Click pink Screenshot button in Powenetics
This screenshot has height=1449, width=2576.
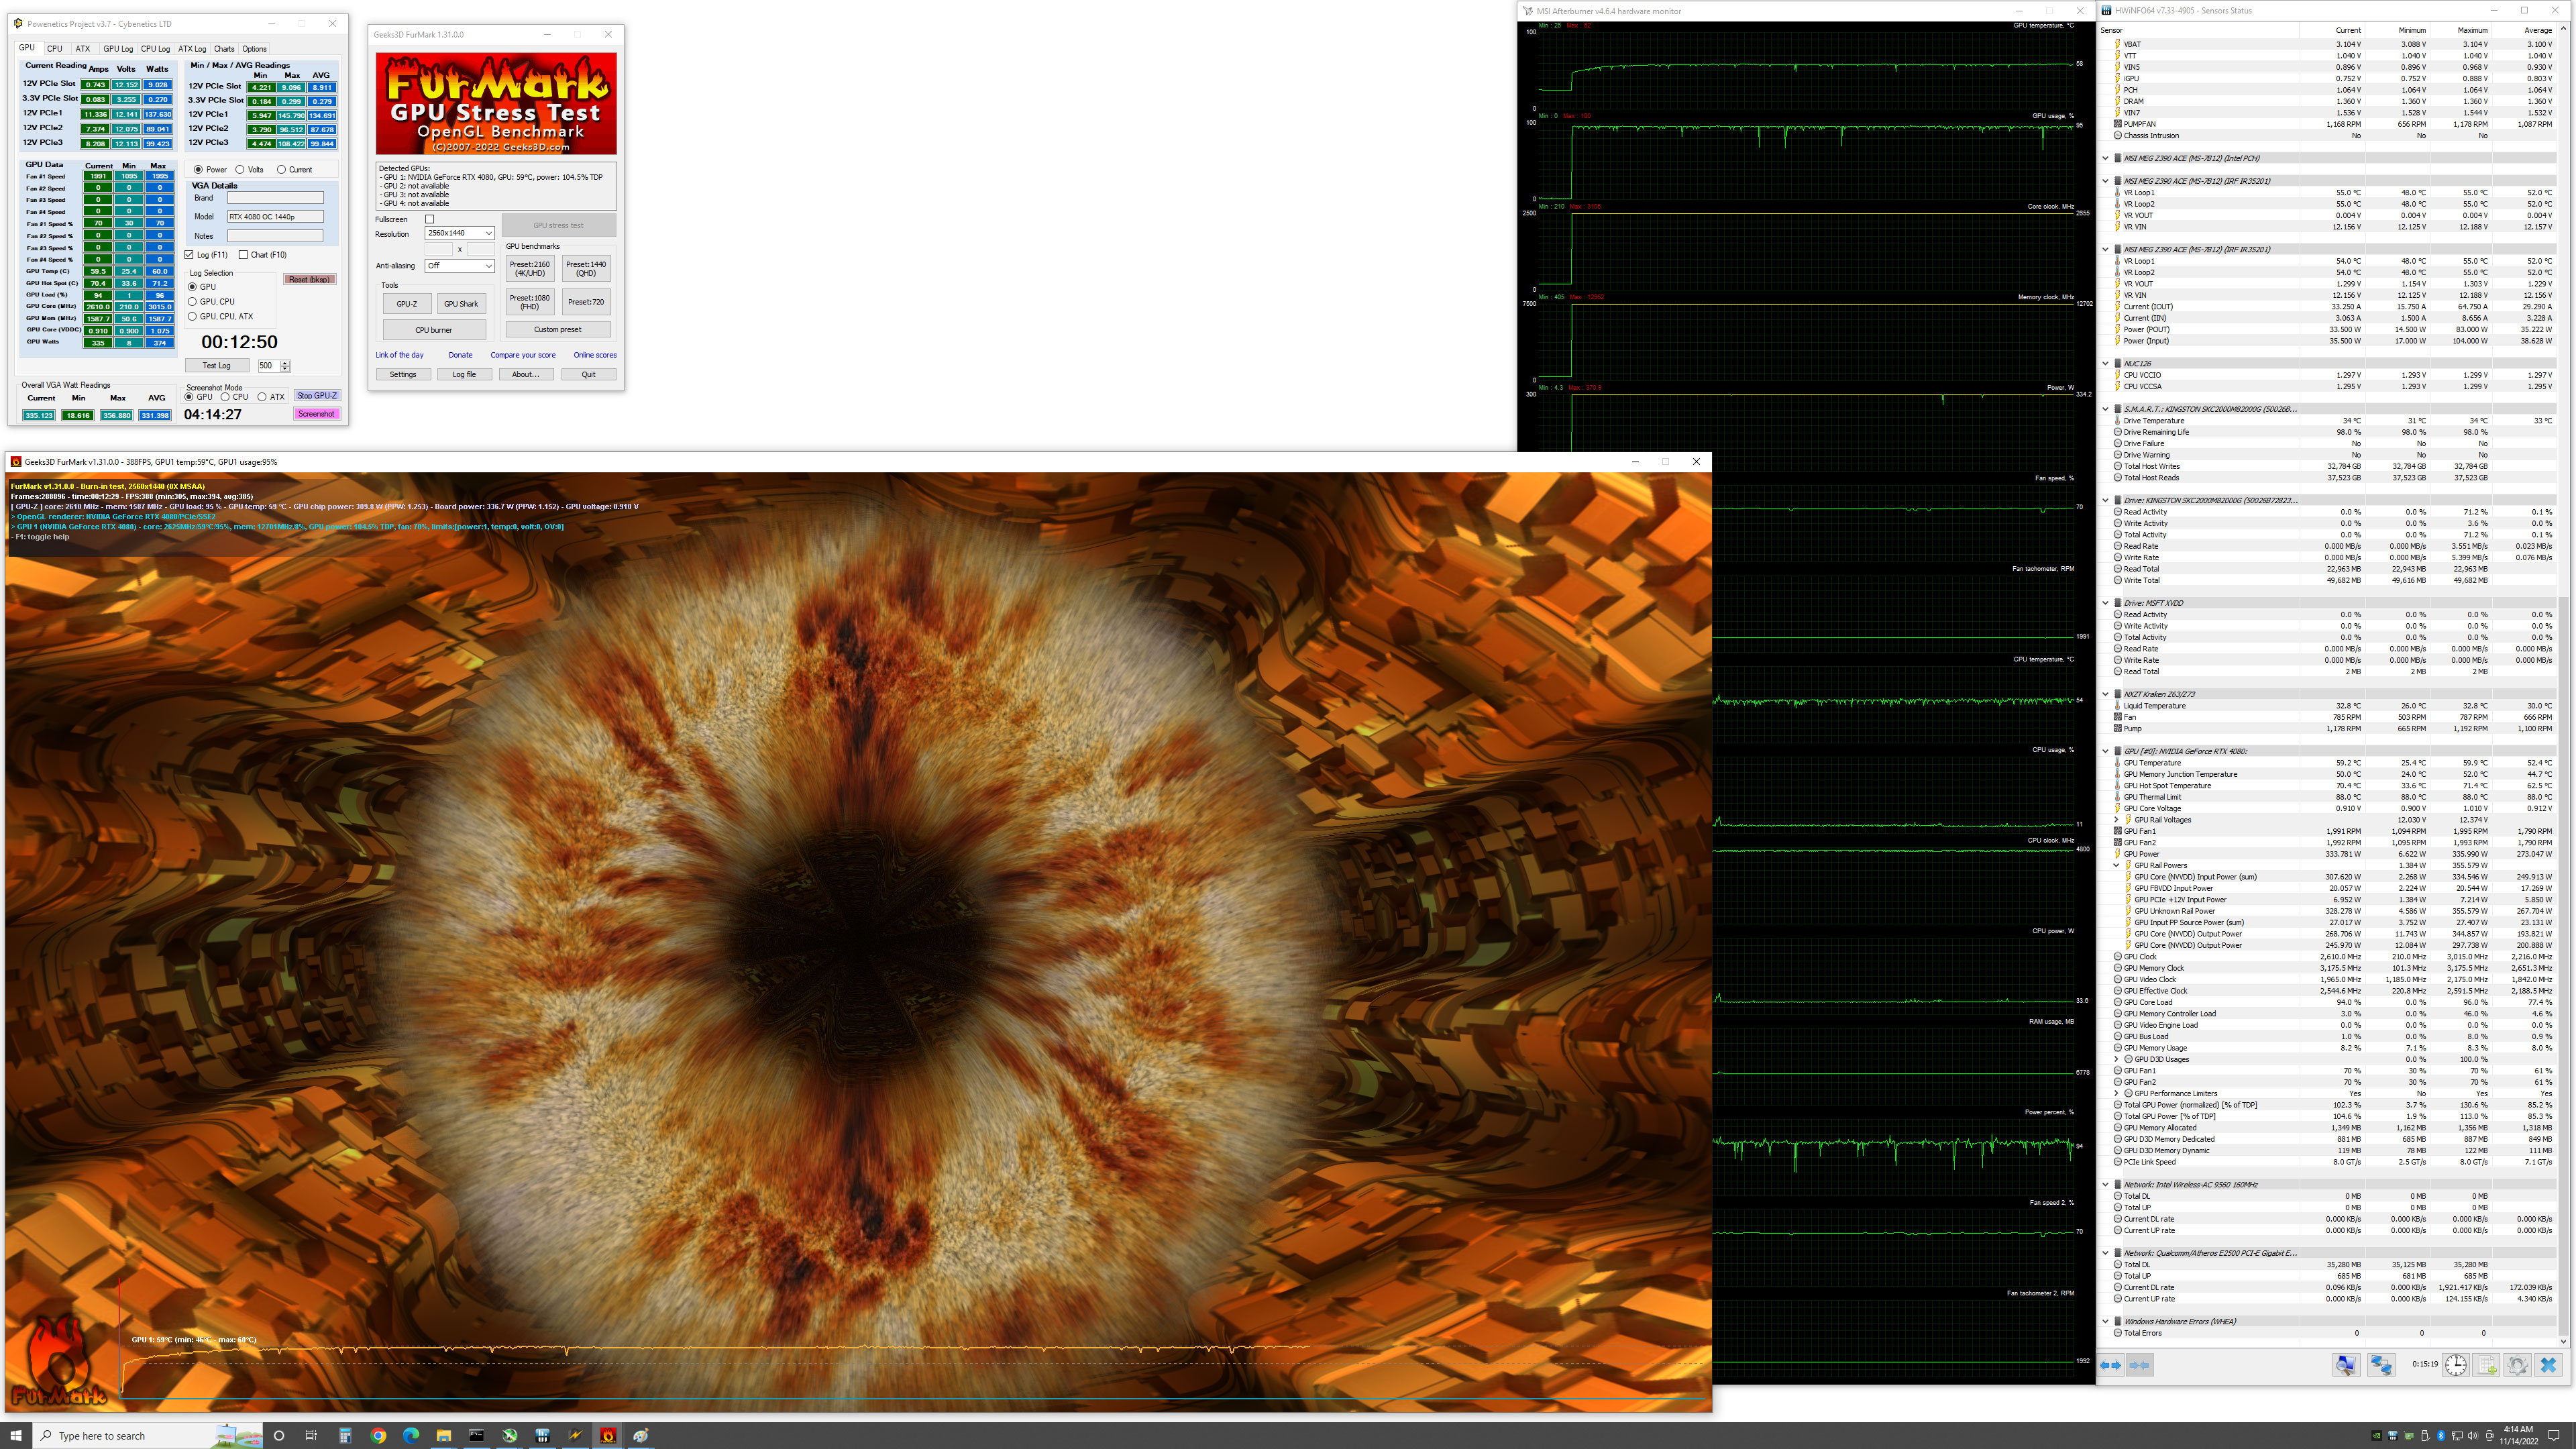[317, 414]
